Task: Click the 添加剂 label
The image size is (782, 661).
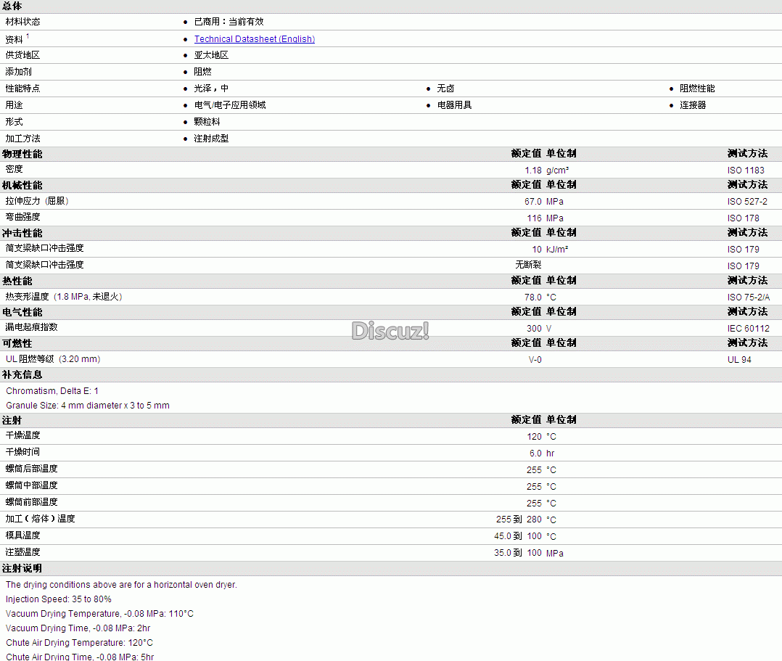Action: (18, 72)
